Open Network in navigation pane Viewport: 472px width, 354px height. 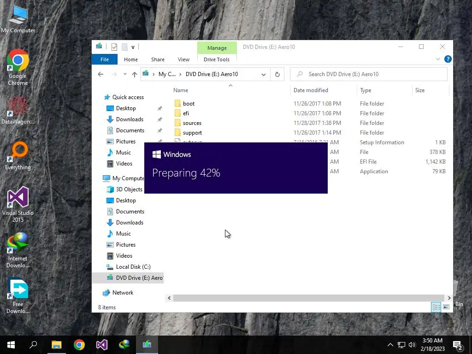coord(123,293)
